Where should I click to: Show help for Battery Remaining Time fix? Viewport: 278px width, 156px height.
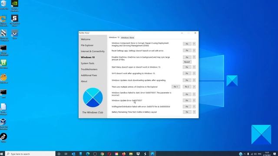(x=194, y=112)
